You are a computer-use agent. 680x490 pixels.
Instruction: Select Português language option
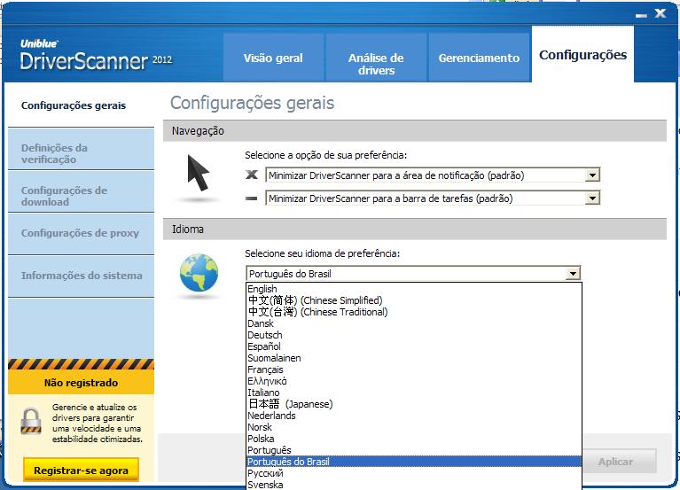coord(414,450)
